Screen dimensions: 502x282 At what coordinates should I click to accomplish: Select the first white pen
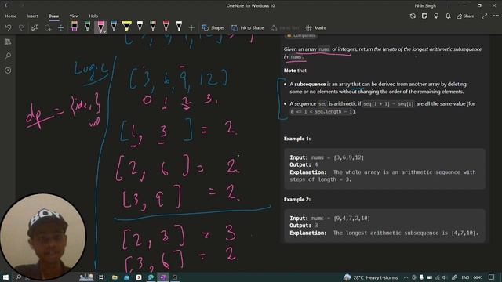(x=140, y=27)
